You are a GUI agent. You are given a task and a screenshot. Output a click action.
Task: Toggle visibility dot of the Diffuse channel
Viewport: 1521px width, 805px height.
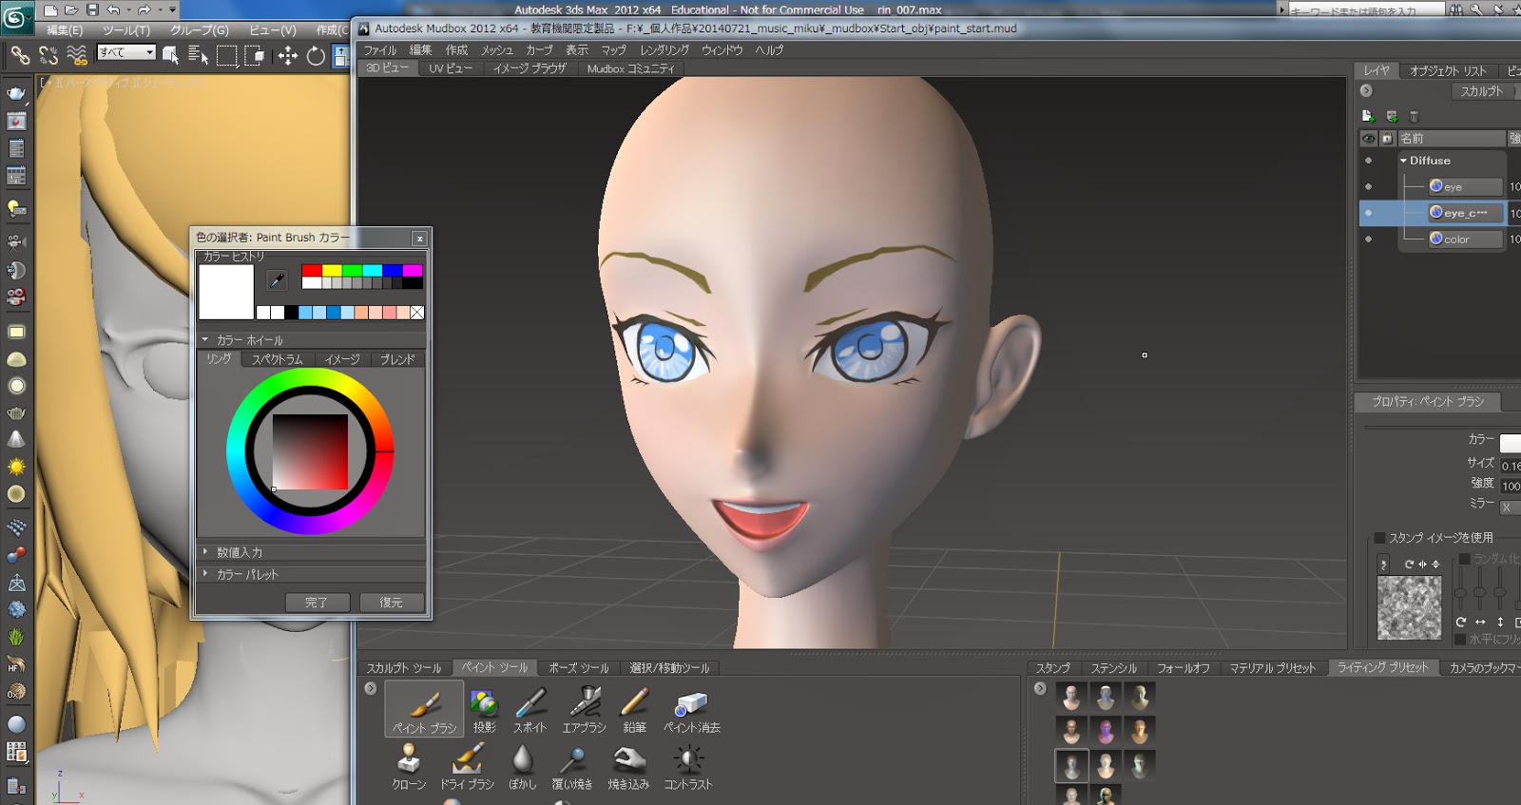1369,161
